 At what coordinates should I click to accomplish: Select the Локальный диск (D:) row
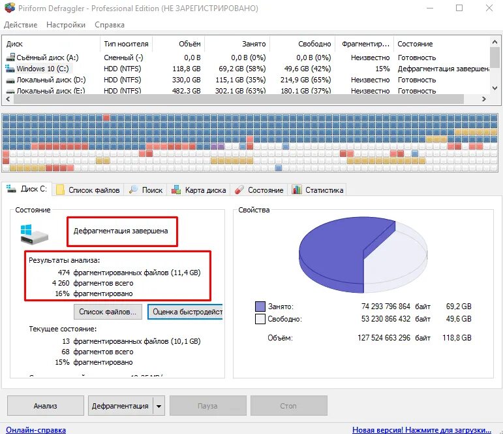247,80
